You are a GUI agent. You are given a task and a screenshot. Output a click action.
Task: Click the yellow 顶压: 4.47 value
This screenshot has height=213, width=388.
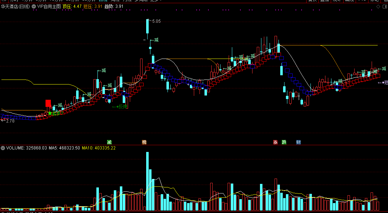point(72,7)
